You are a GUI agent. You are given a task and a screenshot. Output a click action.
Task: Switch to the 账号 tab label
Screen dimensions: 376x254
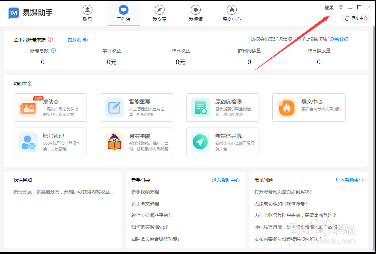coord(88,19)
